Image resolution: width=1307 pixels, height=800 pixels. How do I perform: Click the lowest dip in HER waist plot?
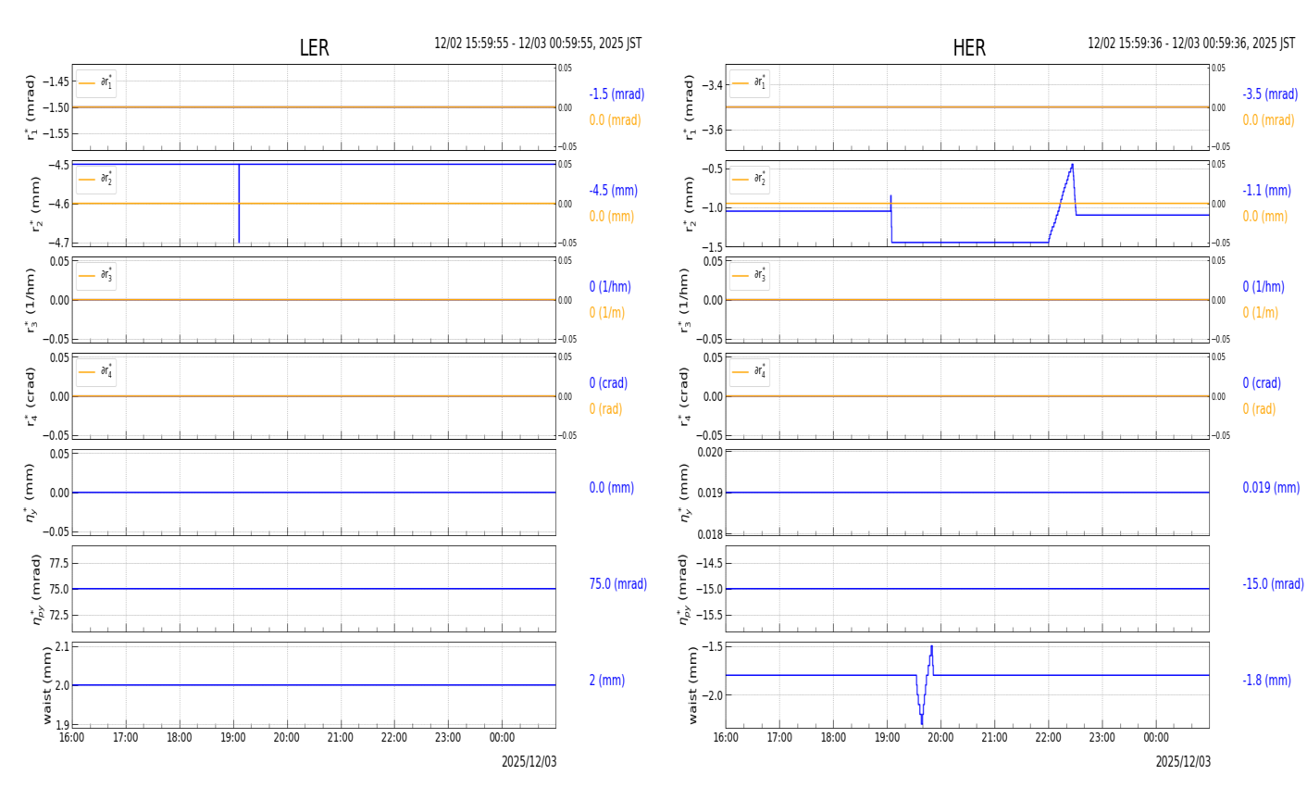pos(922,722)
